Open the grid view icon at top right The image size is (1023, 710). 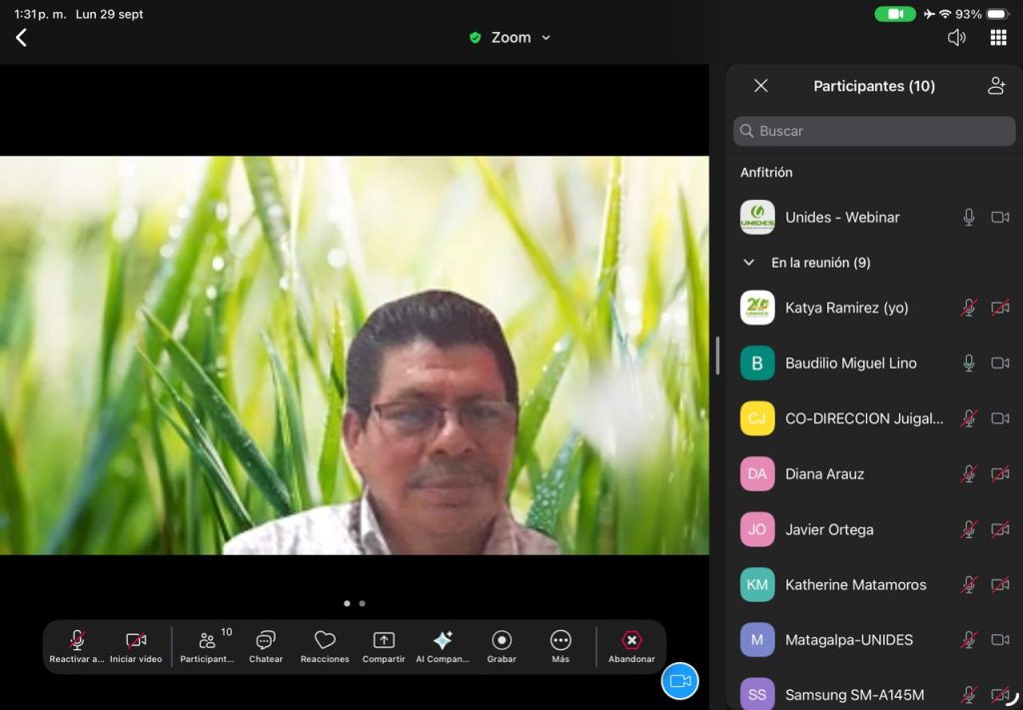pos(998,38)
